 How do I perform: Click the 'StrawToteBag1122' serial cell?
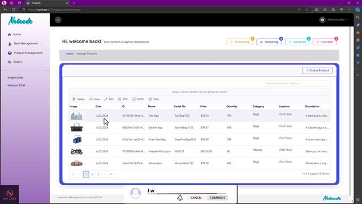click(x=185, y=139)
